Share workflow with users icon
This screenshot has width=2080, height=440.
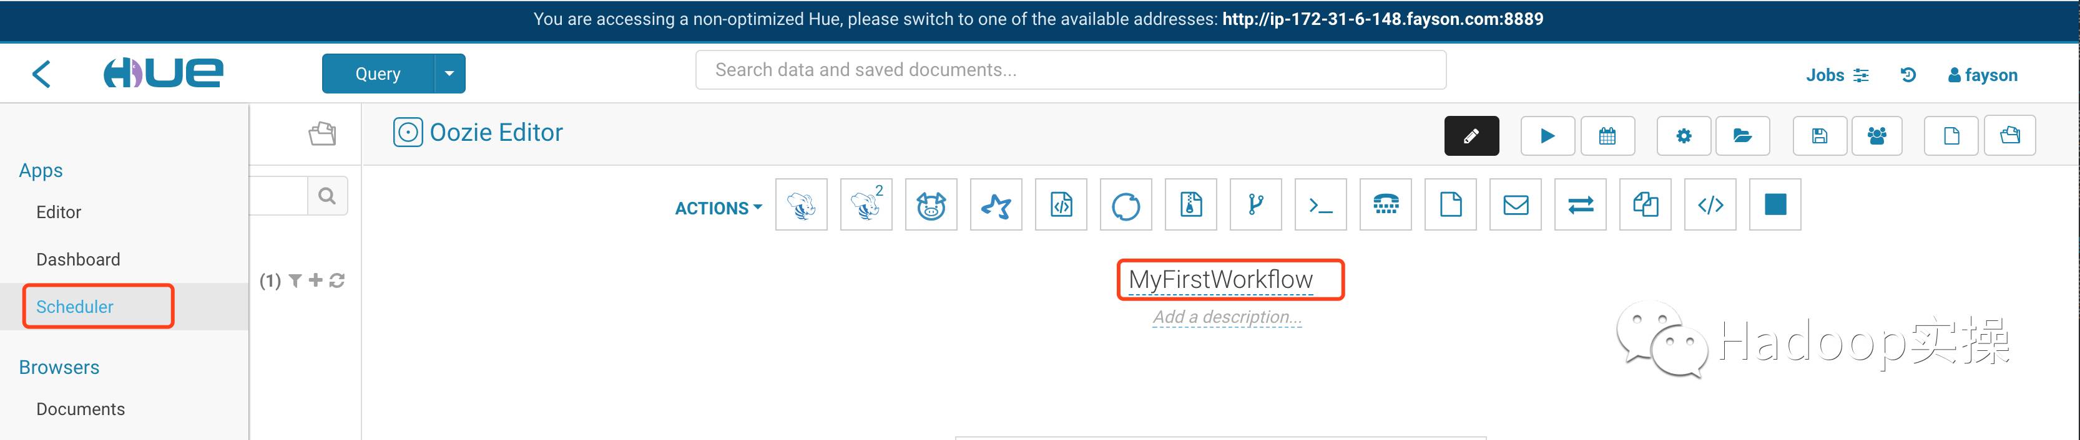click(x=1876, y=135)
